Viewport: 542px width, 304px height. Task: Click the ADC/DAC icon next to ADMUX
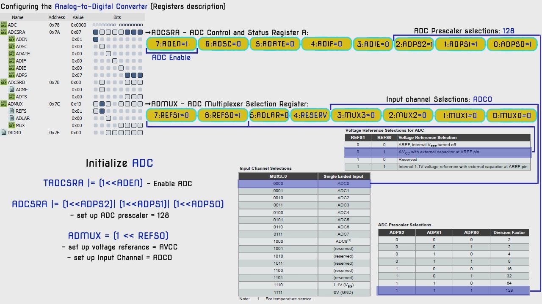click(x=4, y=103)
